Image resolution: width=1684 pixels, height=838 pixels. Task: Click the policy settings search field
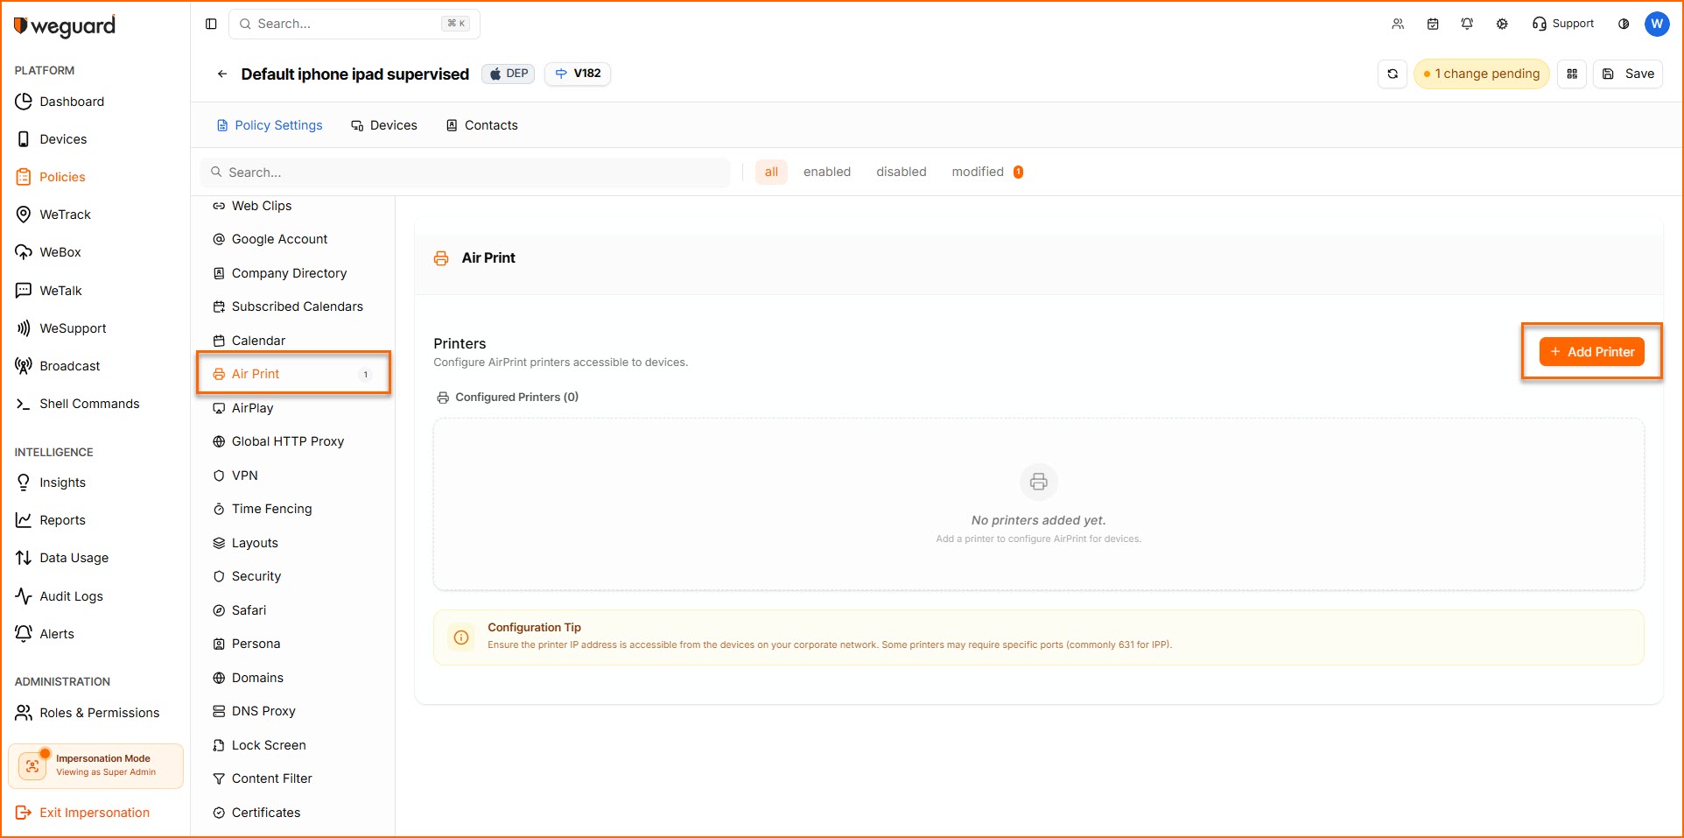[466, 173]
